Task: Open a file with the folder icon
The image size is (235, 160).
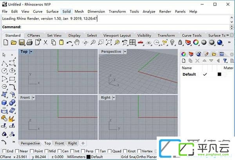Action: coord(14,43)
